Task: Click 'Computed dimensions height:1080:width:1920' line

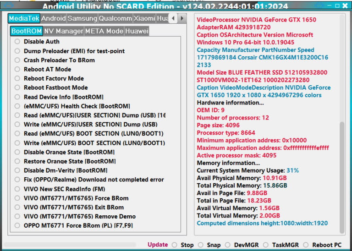Action: tap(262, 223)
